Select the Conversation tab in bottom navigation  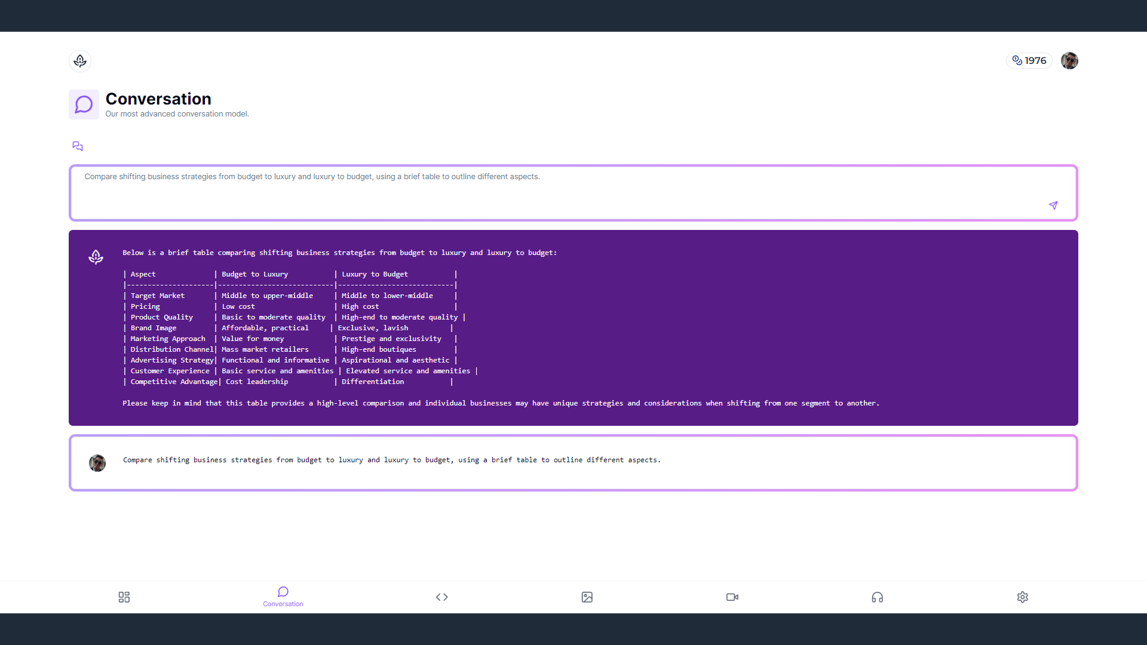(x=283, y=596)
